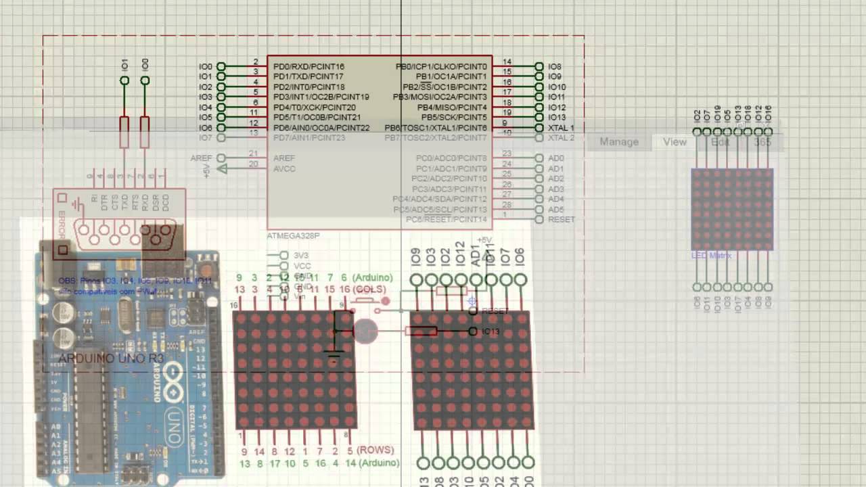Select the IO0 terminal above the serial port
The image size is (866, 487).
coord(145,80)
